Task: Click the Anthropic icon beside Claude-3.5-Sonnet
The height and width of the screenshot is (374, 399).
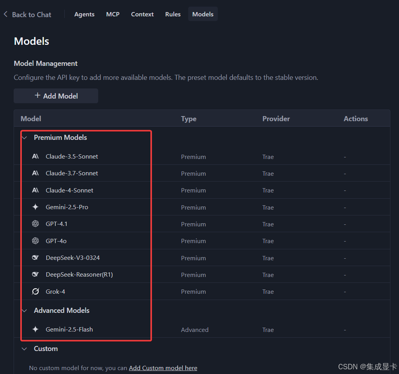Action: coord(35,156)
